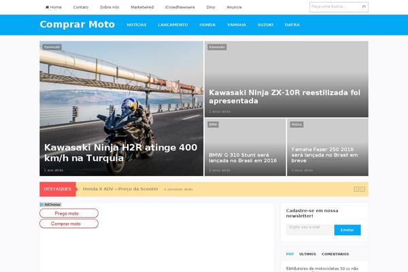Open the Contato page

81,7
